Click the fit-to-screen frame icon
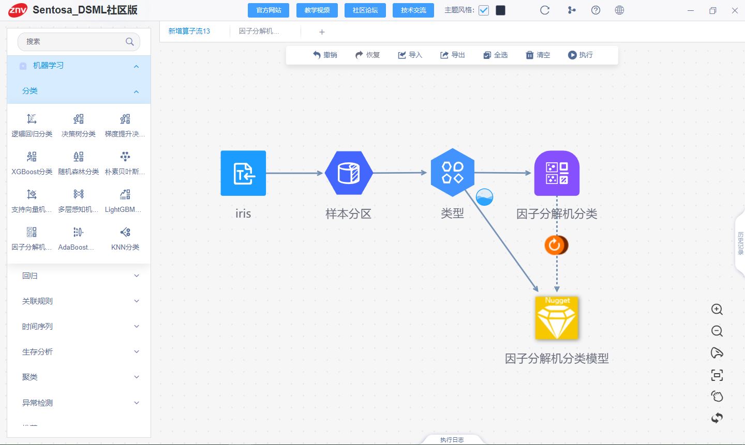 point(717,375)
